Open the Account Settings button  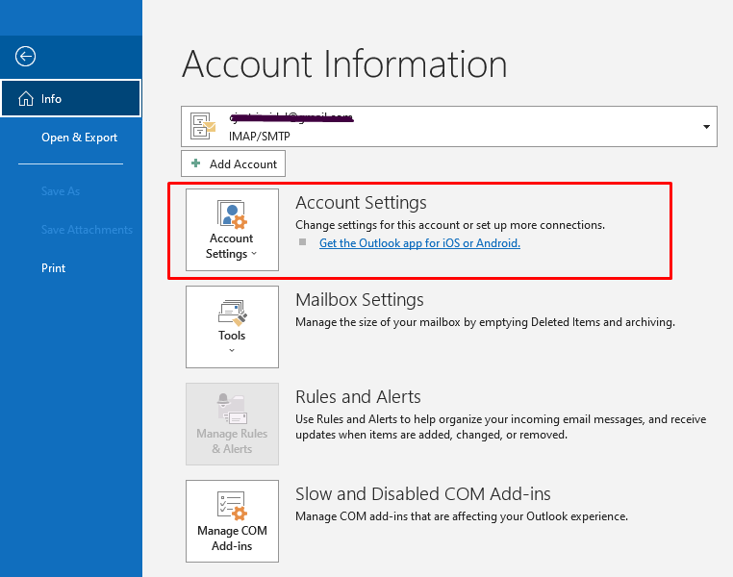(x=232, y=230)
